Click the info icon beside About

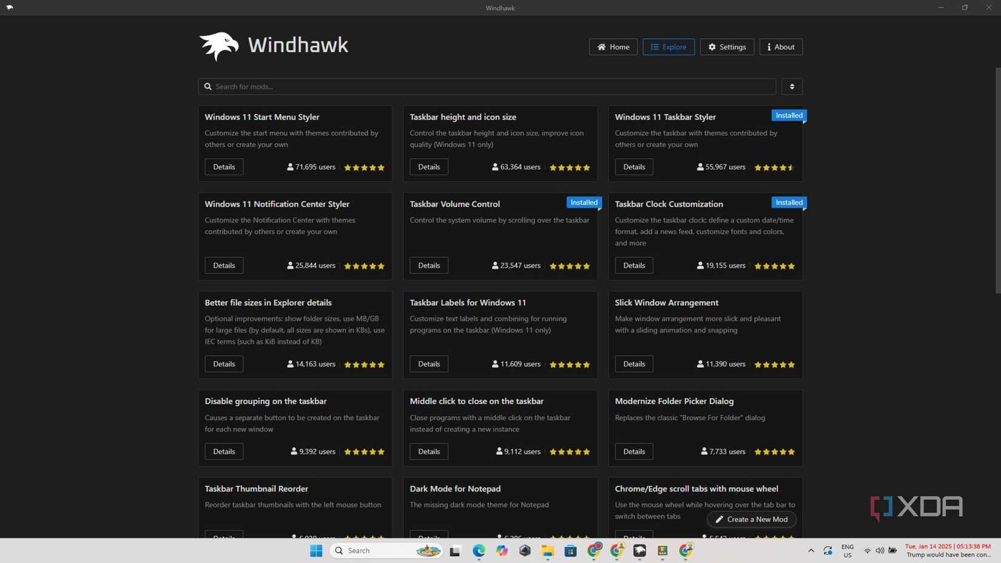768,47
